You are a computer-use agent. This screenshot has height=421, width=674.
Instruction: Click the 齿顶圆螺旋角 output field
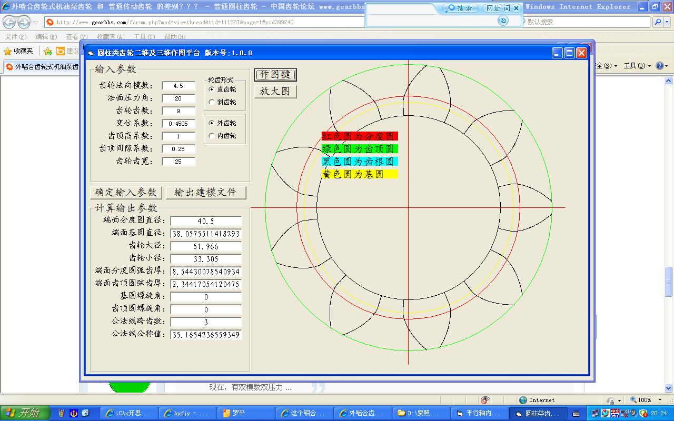tap(206, 309)
